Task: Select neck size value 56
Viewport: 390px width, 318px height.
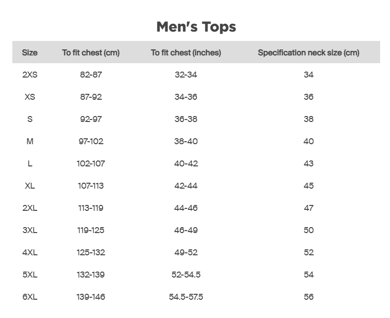Action: click(x=309, y=297)
